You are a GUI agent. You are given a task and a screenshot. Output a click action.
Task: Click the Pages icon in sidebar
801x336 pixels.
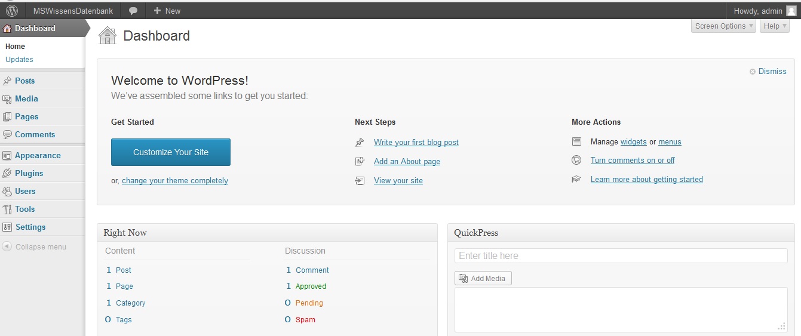7,116
